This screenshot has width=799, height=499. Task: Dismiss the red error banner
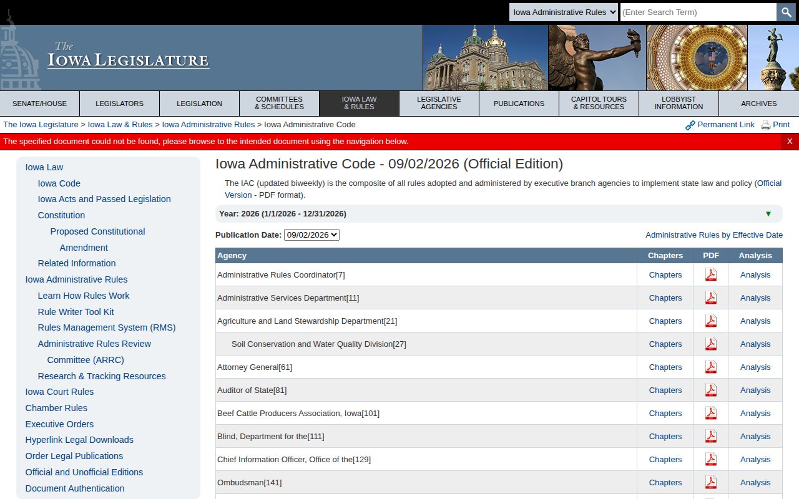pyautogui.click(x=790, y=142)
